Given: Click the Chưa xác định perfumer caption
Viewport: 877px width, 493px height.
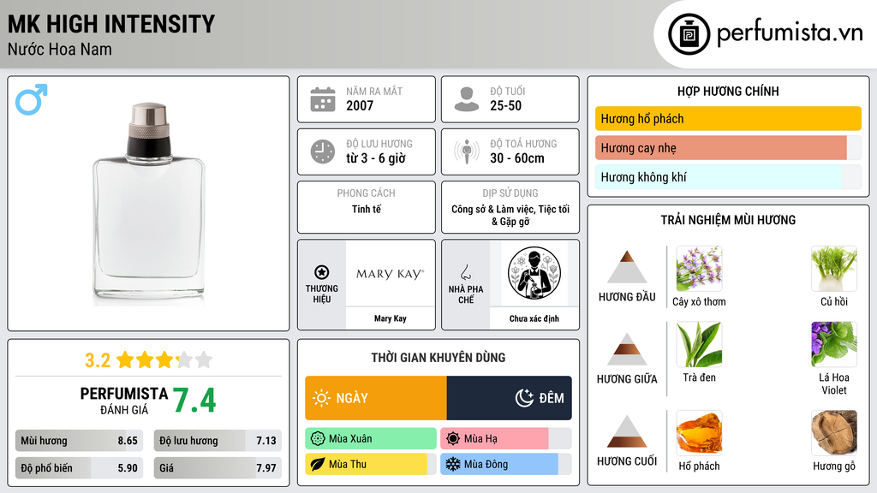Looking at the screenshot, I should (x=534, y=318).
